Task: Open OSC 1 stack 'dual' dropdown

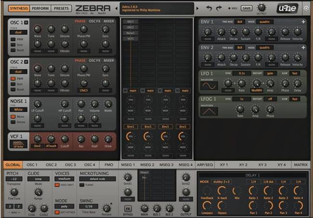Action: tap(18, 32)
